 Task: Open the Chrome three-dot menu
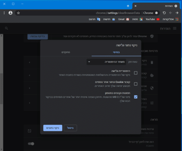tap(4, 13)
